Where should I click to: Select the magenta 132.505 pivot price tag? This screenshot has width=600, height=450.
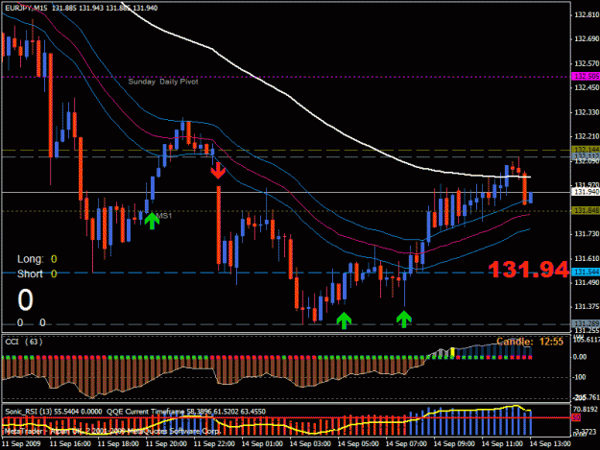[x=586, y=77]
